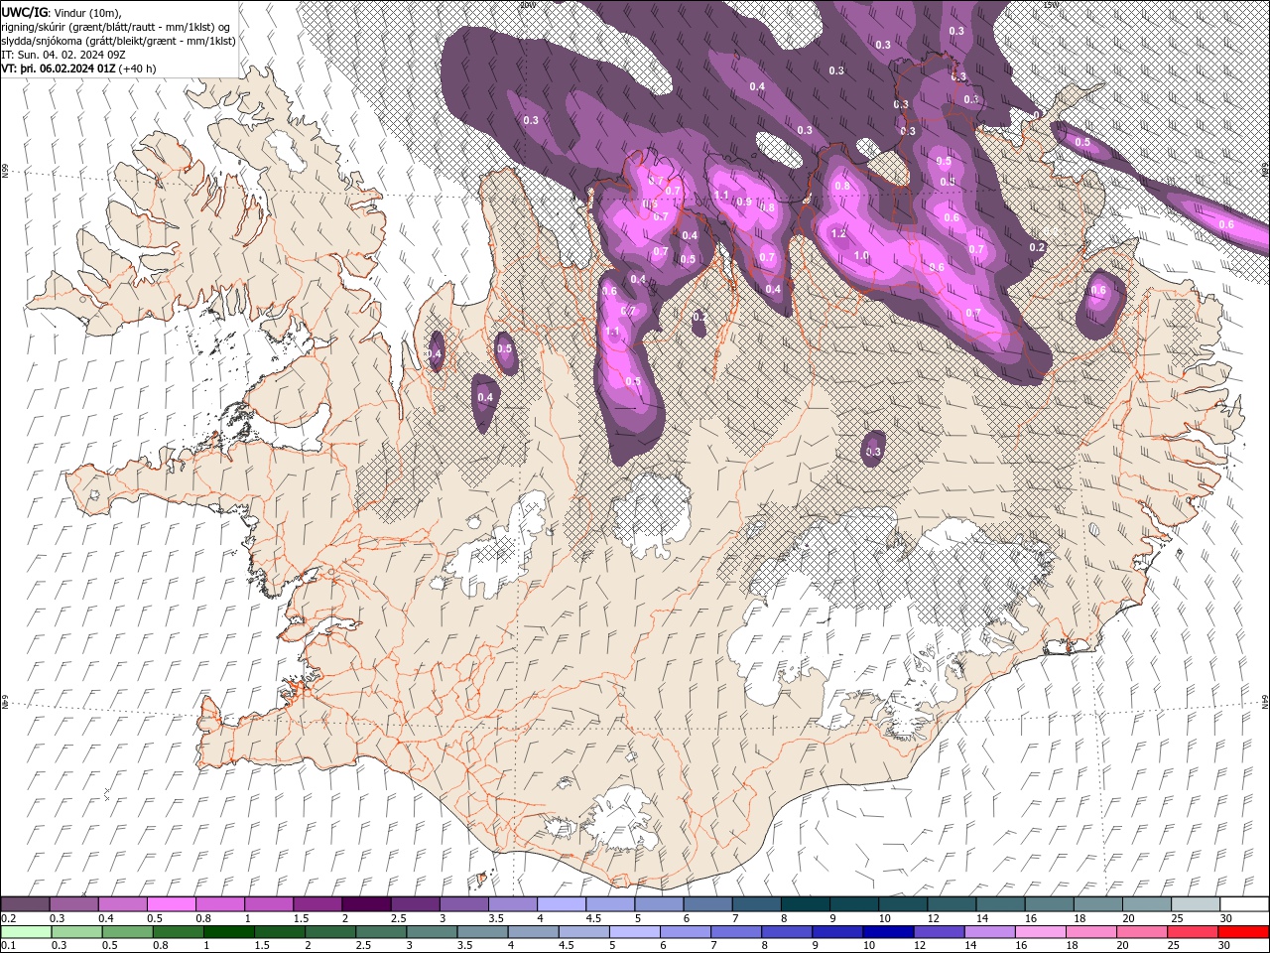Pick white upper legend swatch after 30
The image size is (1270, 953).
click(1244, 904)
